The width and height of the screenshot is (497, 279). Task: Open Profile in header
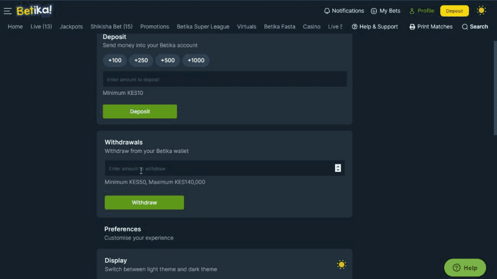click(x=421, y=11)
